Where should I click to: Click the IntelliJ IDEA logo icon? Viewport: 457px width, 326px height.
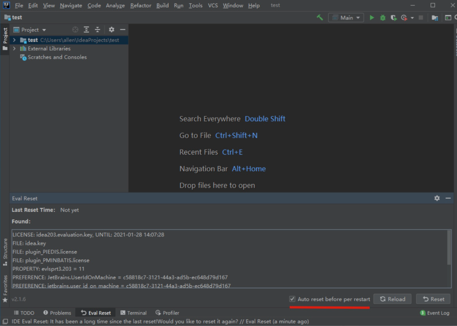coord(6,5)
